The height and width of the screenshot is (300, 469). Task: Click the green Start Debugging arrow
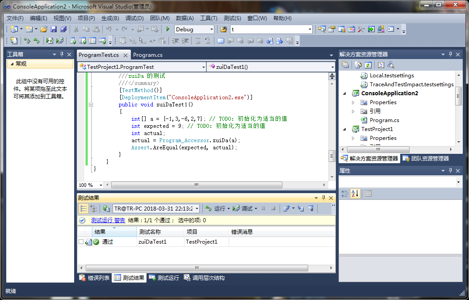coord(168,29)
